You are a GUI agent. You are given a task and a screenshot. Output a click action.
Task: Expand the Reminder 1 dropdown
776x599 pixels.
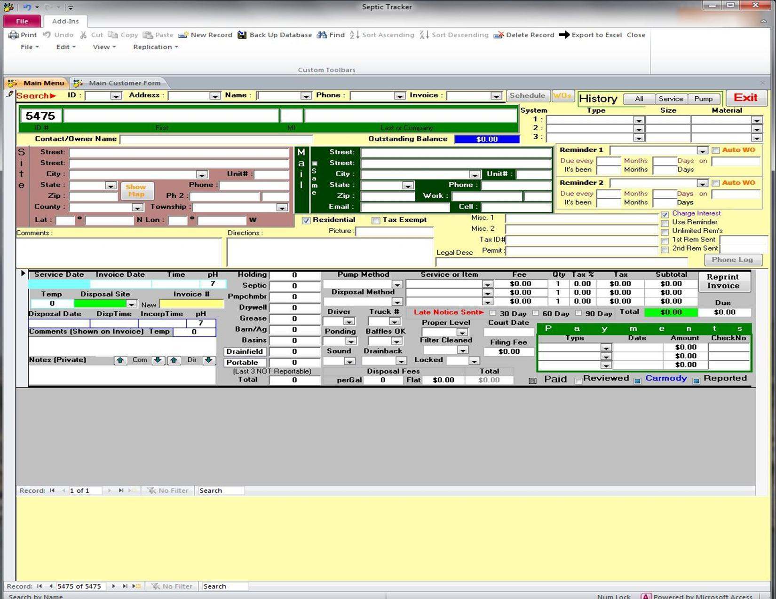coord(702,151)
